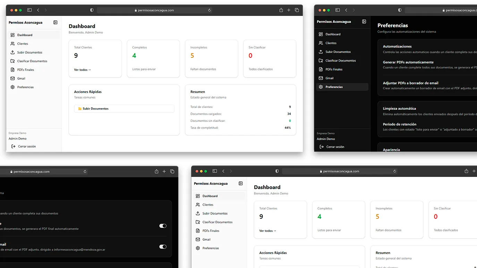
Task: Select Preferencias in the dark-theme sidebar
Action: click(x=334, y=87)
